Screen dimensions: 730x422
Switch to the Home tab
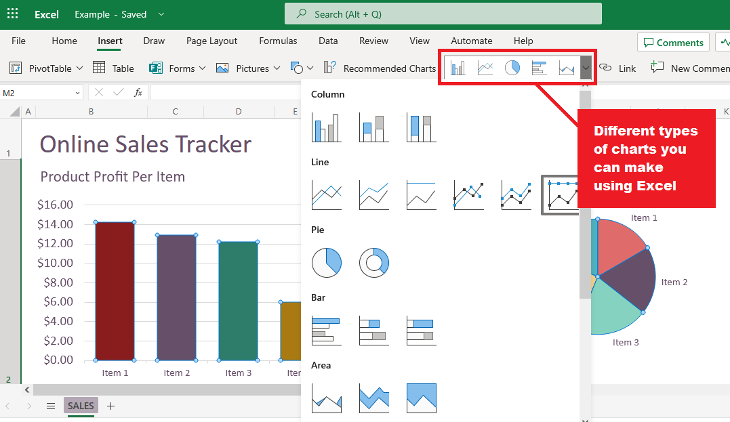pyautogui.click(x=64, y=41)
